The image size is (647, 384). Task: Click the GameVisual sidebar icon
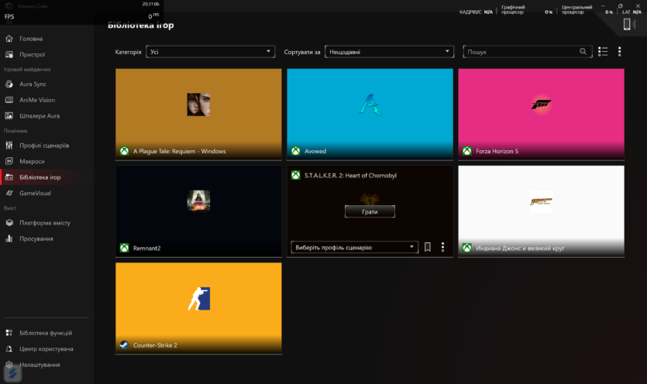[9, 193]
